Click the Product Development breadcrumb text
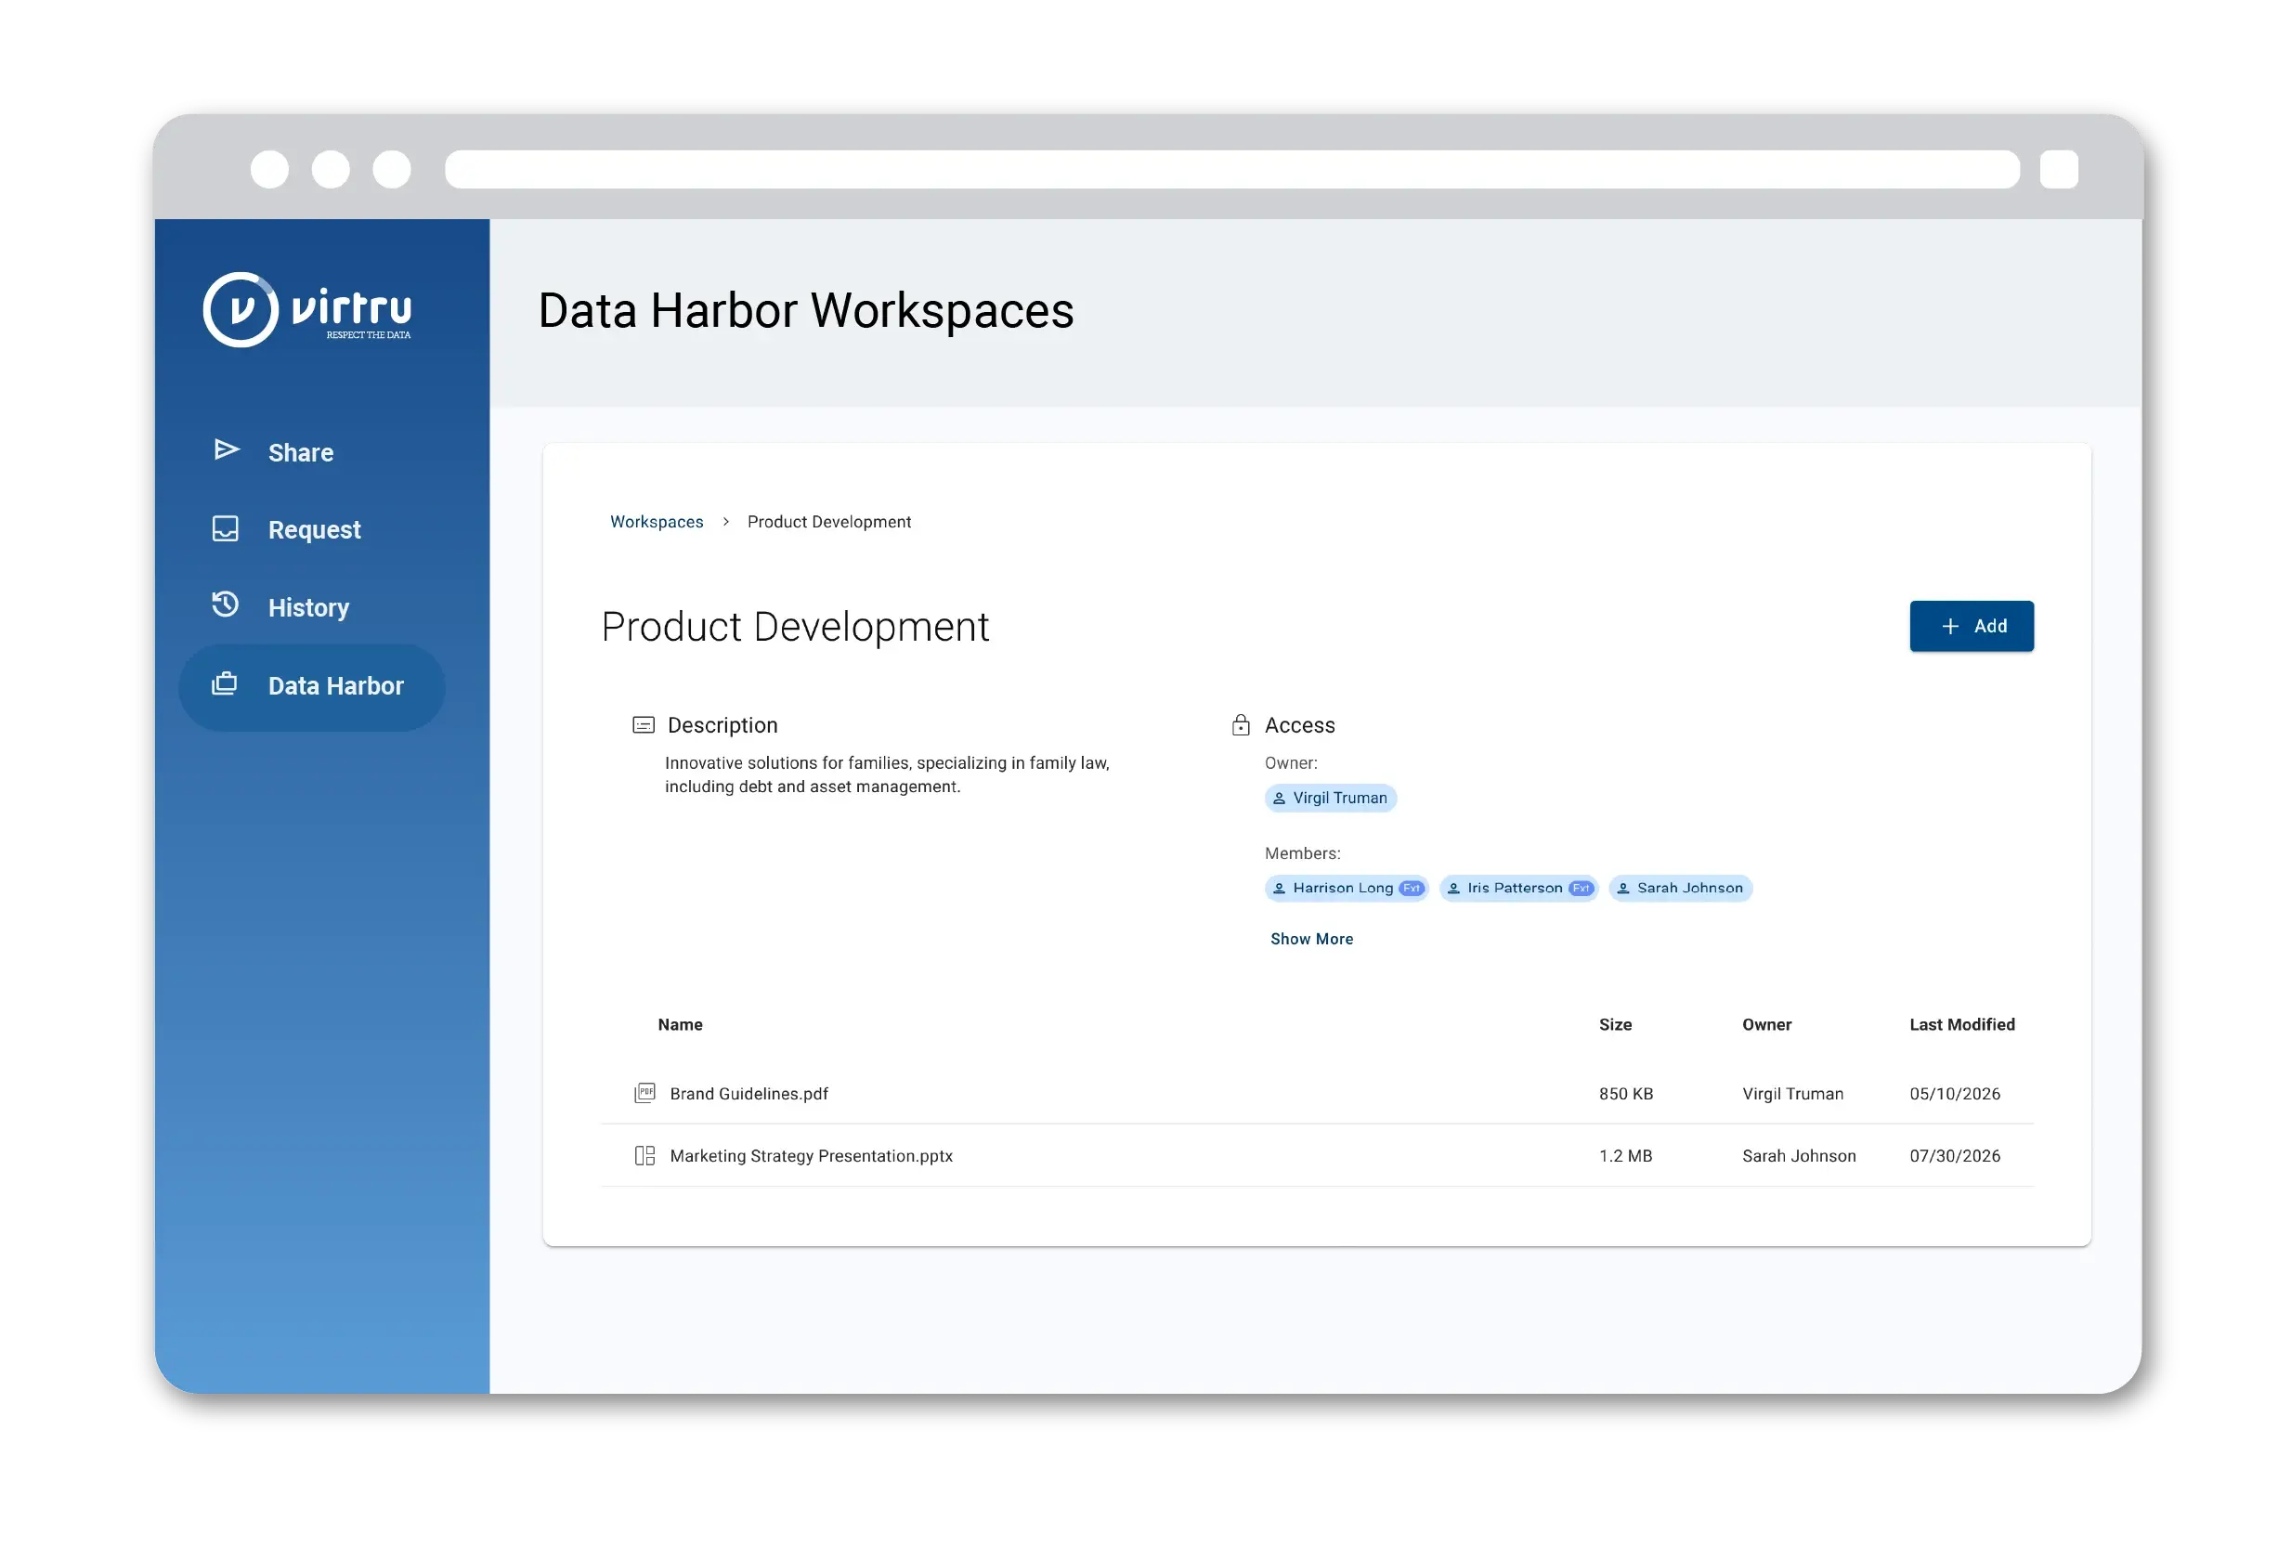The width and height of the screenshot is (2291, 1560). click(x=829, y=522)
